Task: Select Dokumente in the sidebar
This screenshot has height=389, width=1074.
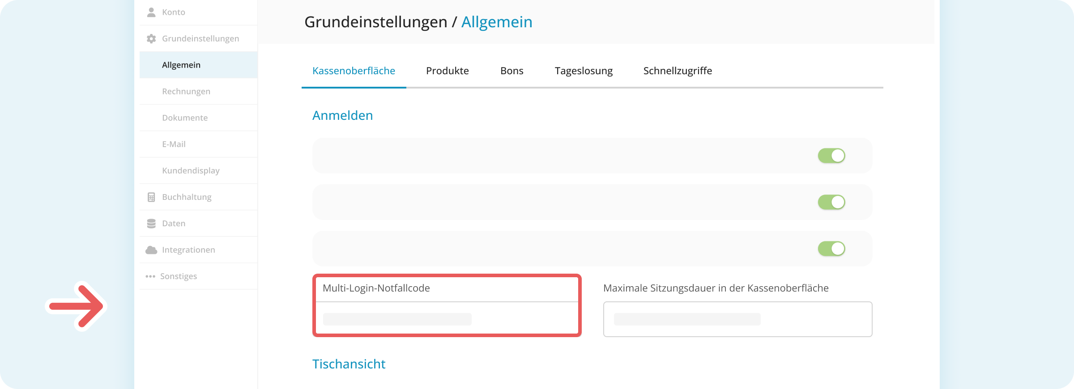Action: click(185, 118)
